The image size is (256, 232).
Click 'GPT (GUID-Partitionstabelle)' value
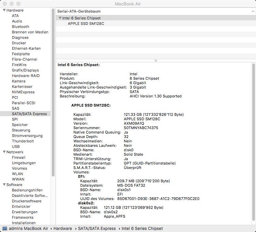(150, 163)
